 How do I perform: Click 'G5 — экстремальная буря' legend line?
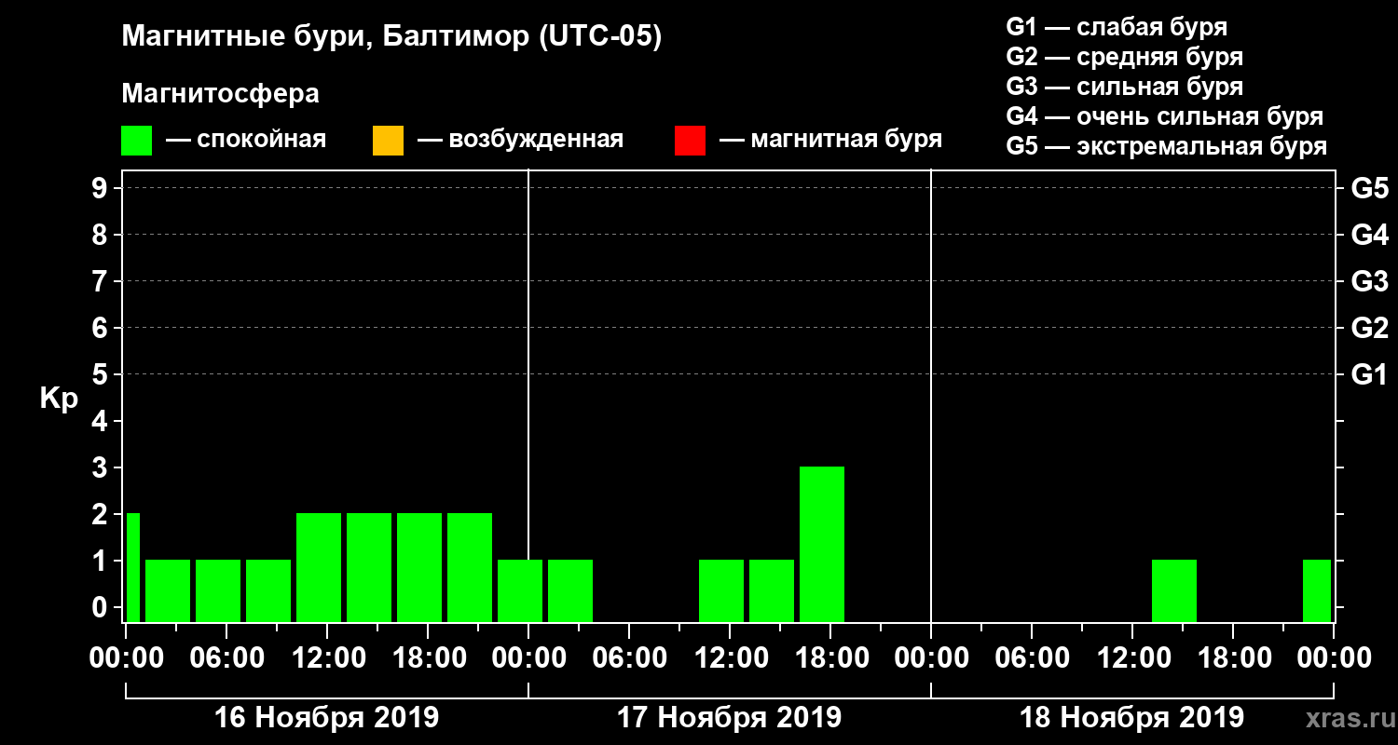coord(1167,147)
